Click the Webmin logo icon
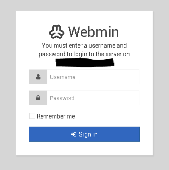169x170 pixels. click(x=57, y=32)
